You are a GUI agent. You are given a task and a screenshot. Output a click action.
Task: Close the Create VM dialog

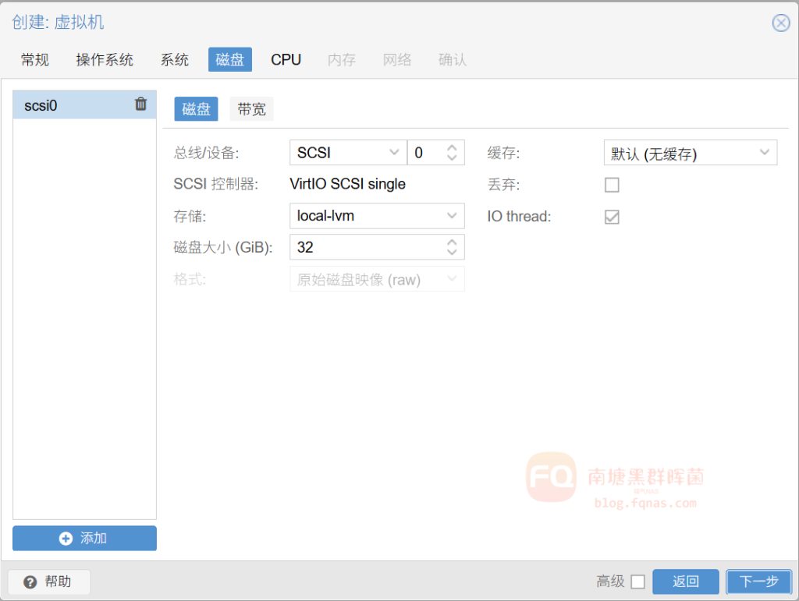click(780, 23)
